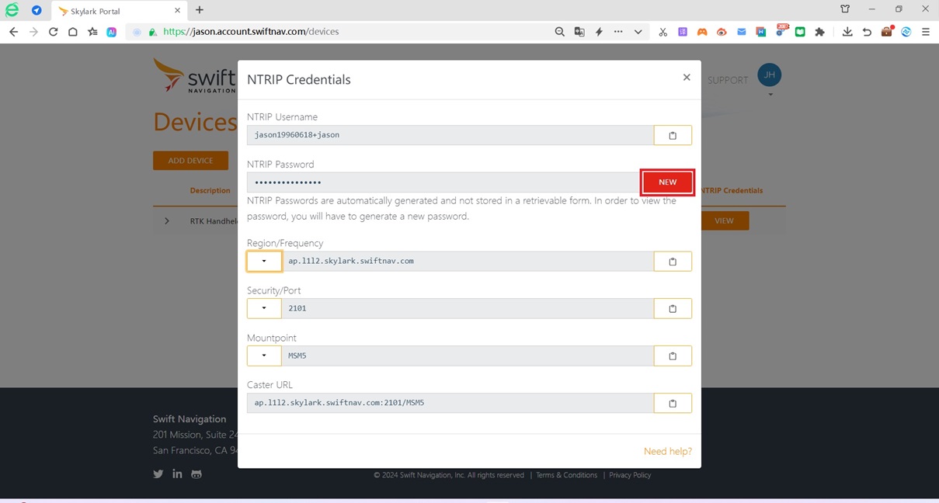Open the Region/Frequency dropdown
939x503 pixels.
[264, 262]
